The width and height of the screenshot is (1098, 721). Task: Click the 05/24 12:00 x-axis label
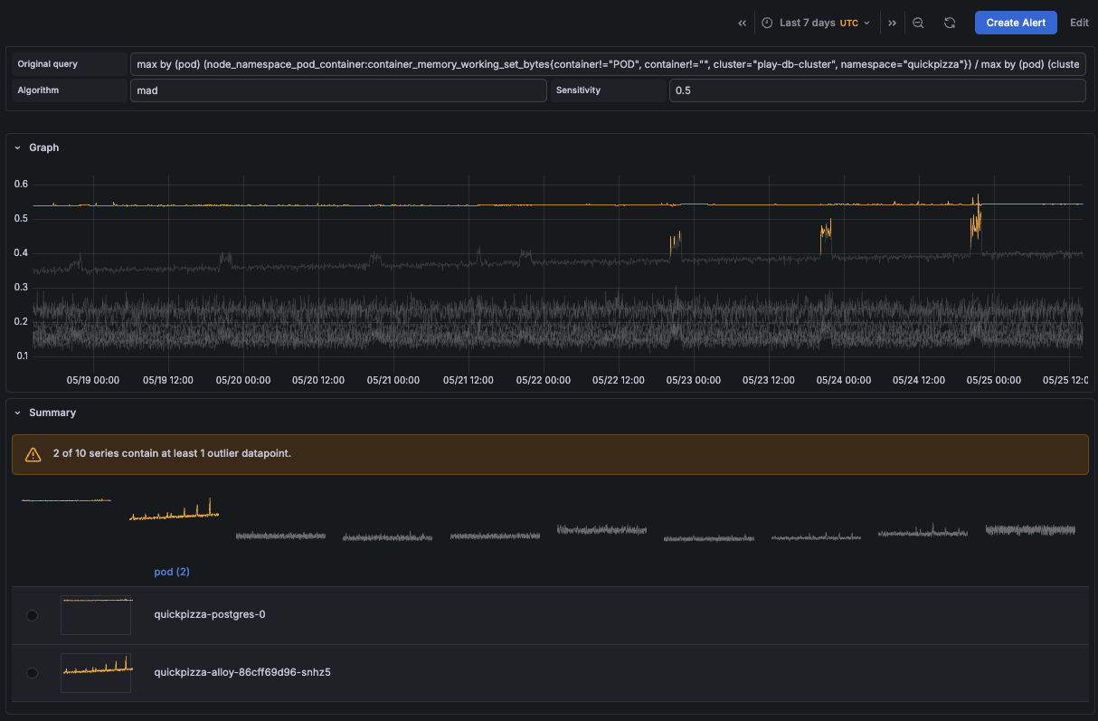(x=919, y=381)
